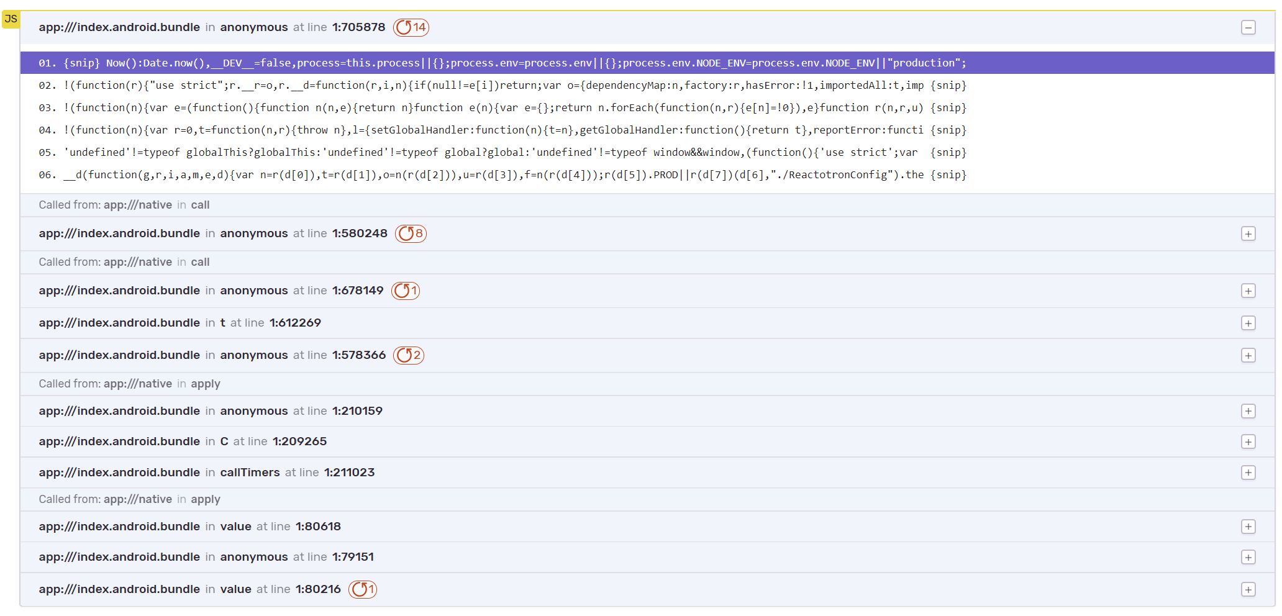Click the plus icon beside the callTimers frame
The height and width of the screenshot is (616, 1282).
tap(1249, 473)
